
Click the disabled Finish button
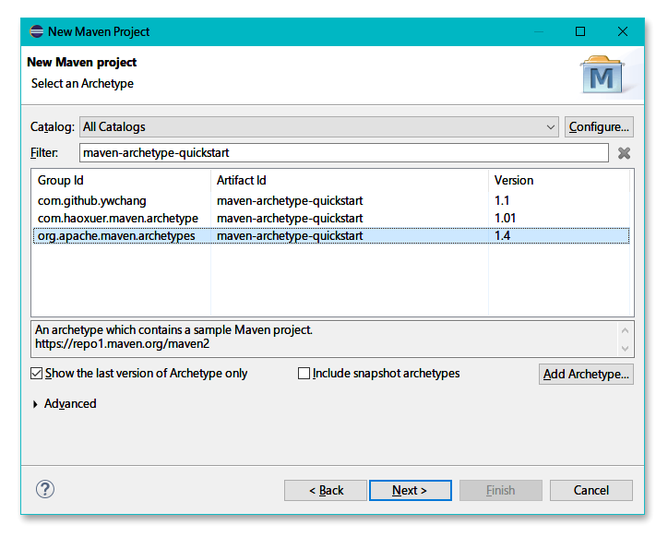point(501,491)
